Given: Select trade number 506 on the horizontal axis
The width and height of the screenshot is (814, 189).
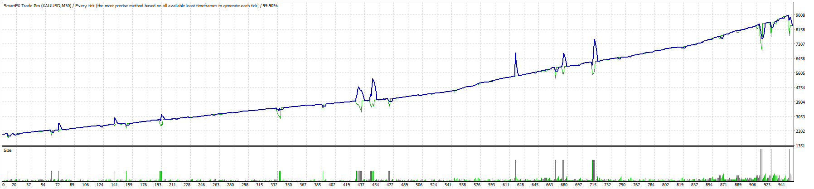Looking at the screenshot, I should coord(419,185).
